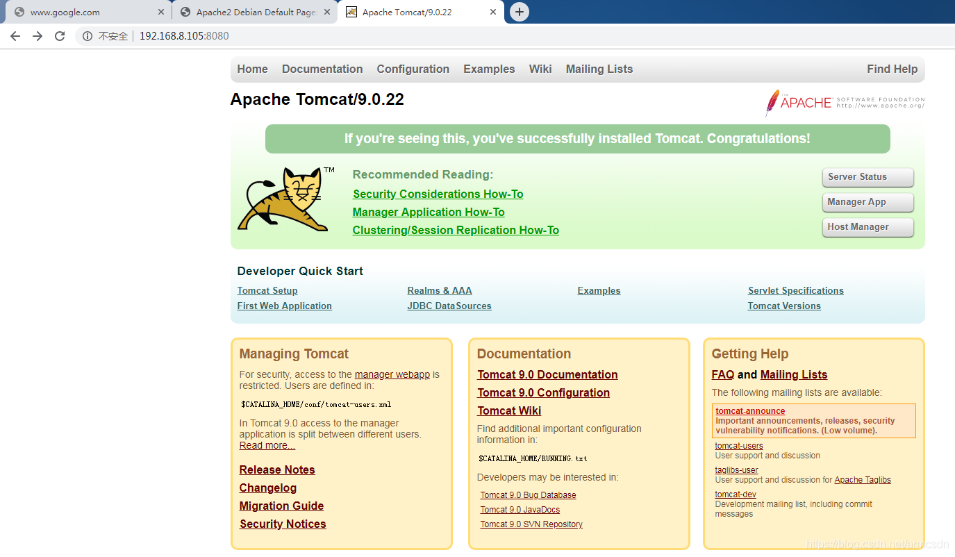Screen dimensions: 955x557
Task: Open Security Notices link
Action: point(283,524)
